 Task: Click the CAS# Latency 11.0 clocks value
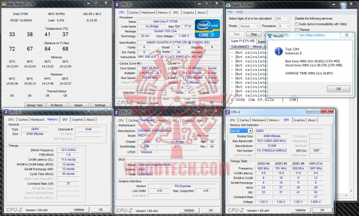(68, 160)
